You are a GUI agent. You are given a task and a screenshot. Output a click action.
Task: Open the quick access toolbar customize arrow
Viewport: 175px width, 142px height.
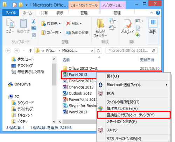click(27, 5)
